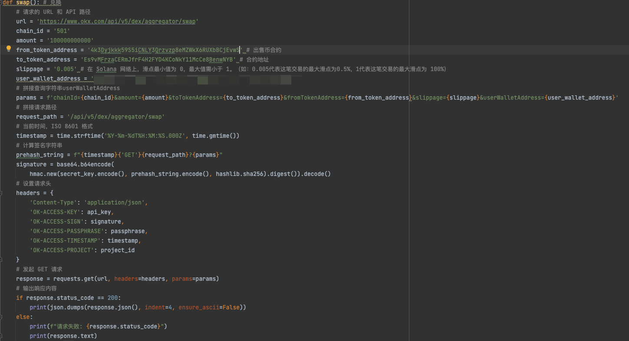The image size is (629, 341).
Task: Click the '请求失败' f-string text
Action: (x=68, y=326)
